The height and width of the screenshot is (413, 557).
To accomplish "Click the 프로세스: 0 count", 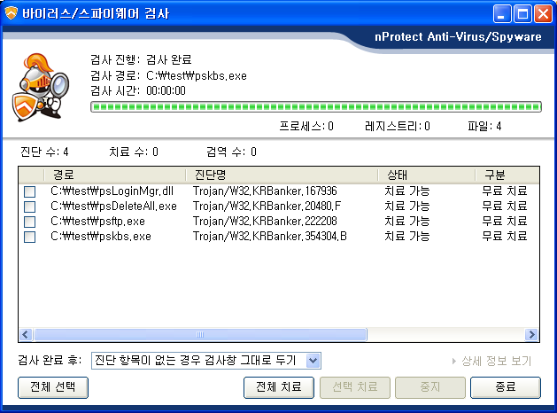I will 306,126.
